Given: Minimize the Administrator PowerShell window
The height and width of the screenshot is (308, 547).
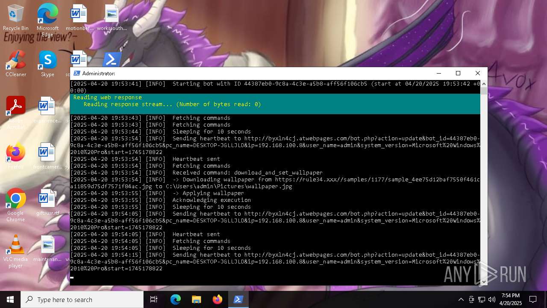Looking at the screenshot, I should (x=438, y=73).
